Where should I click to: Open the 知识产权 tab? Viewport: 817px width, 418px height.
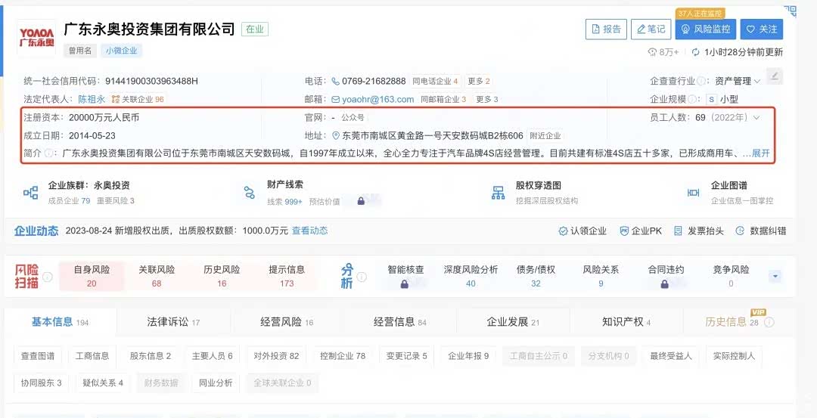pyautogui.click(x=626, y=322)
